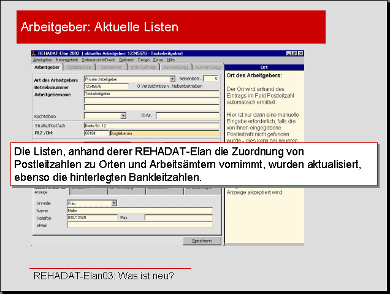
Task: Click the REHADAT-Elan title bar app icon
Action: pyautogui.click(x=34, y=53)
